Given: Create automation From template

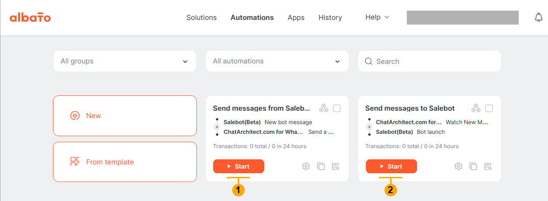Looking at the screenshot, I should point(125,162).
